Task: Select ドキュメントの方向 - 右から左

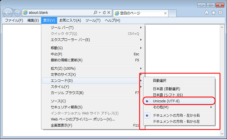Action: (179, 121)
